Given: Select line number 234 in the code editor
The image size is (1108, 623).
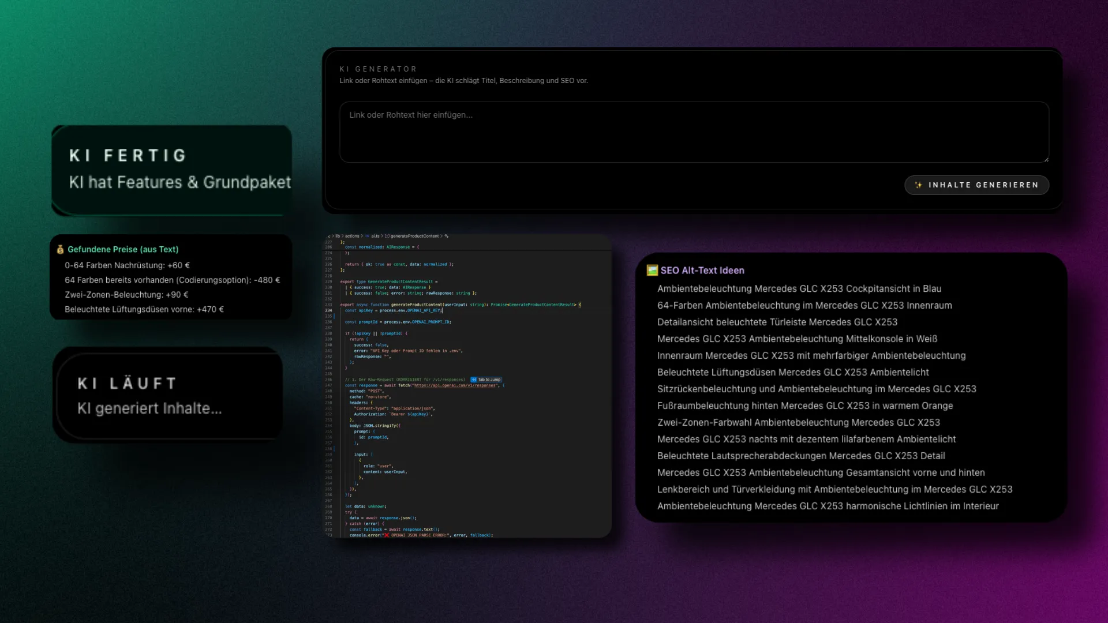Looking at the screenshot, I should point(329,310).
